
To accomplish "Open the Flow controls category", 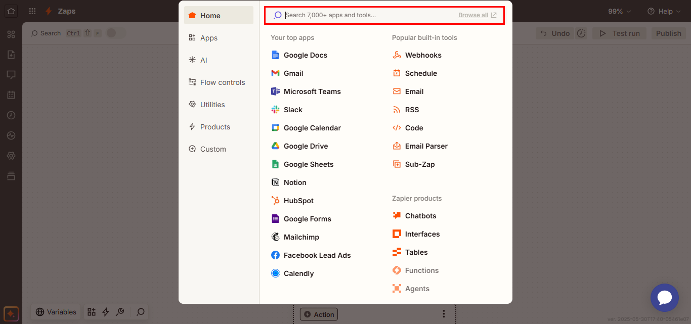I will [222, 82].
